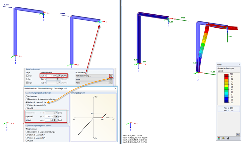Open the Panel's color scale tab icon
The height and width of the screenshot is (144, 242).
tap(219, 138)
